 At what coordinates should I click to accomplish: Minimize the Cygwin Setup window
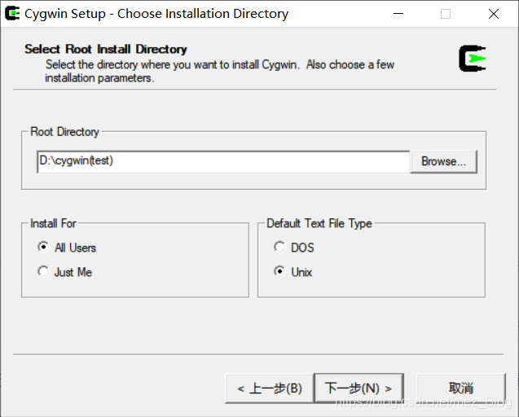[x=398, y=14]
